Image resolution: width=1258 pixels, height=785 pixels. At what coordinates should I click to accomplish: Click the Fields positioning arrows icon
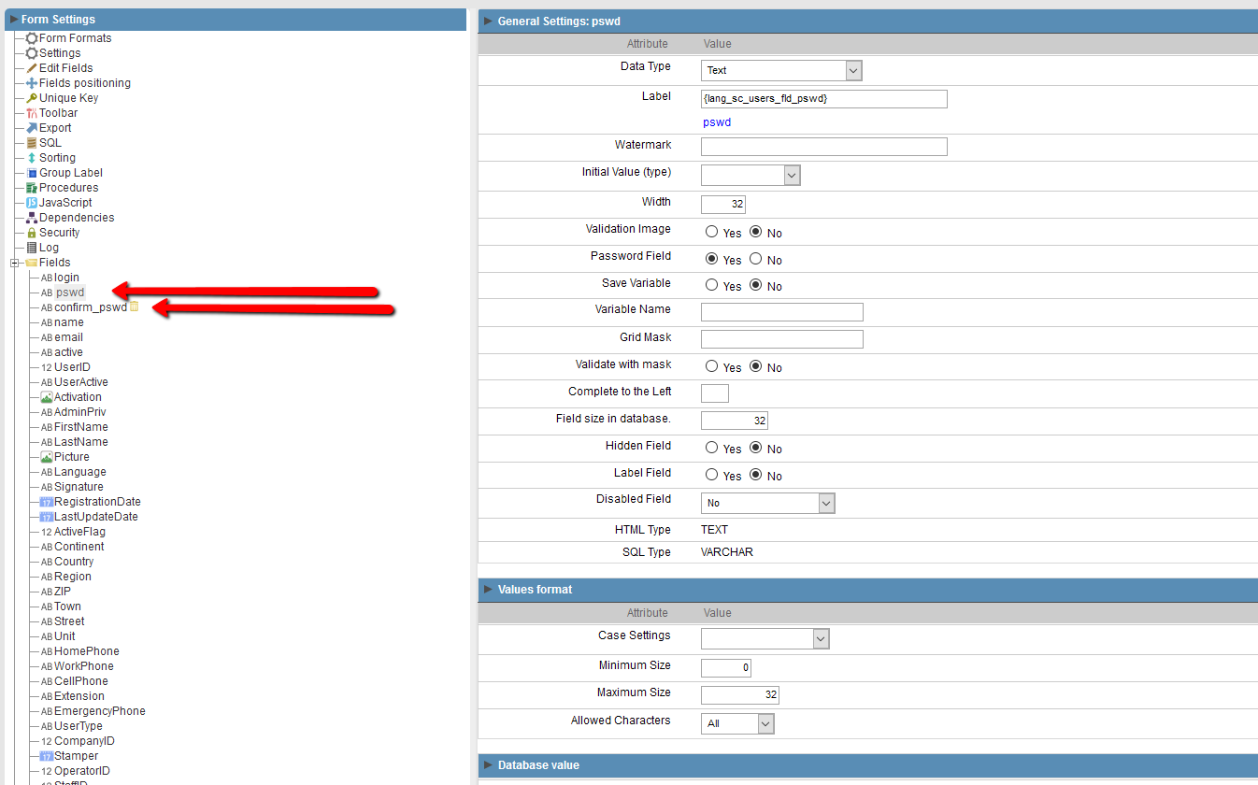click(x=32, y=83)
